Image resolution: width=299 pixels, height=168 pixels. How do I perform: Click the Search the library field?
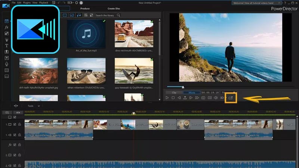(x=106, y=15)
